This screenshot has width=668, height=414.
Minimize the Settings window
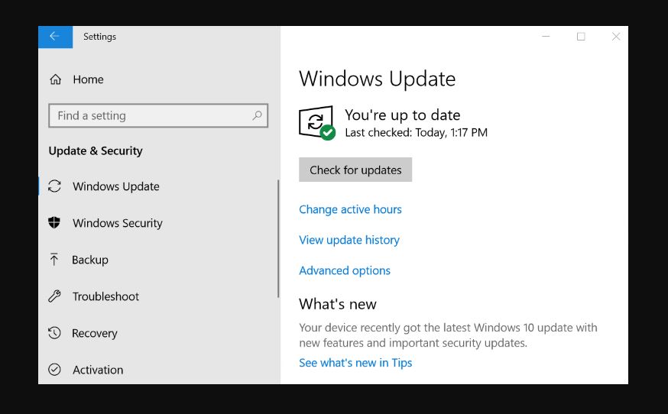coord(546,37)
